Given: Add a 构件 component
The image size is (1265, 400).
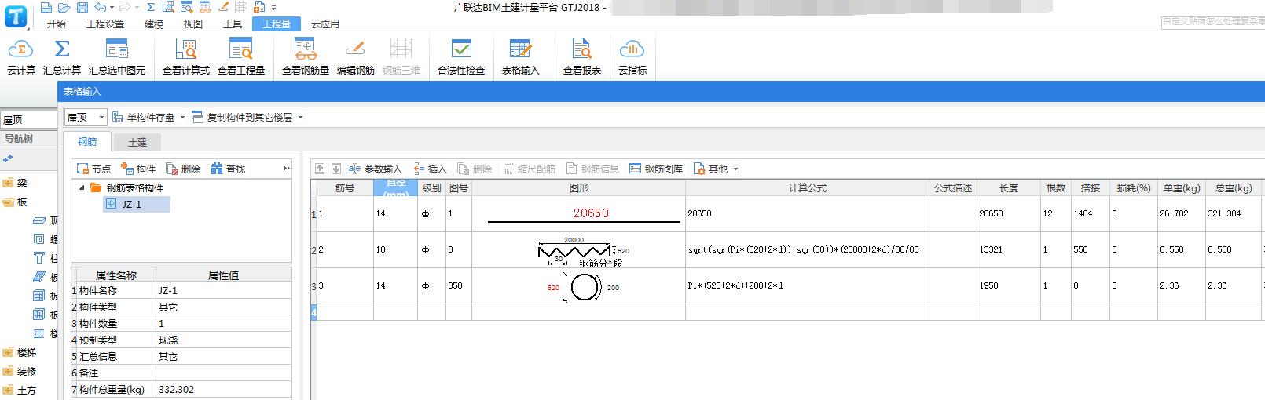Looking at the screenshot, I should 138,169.
